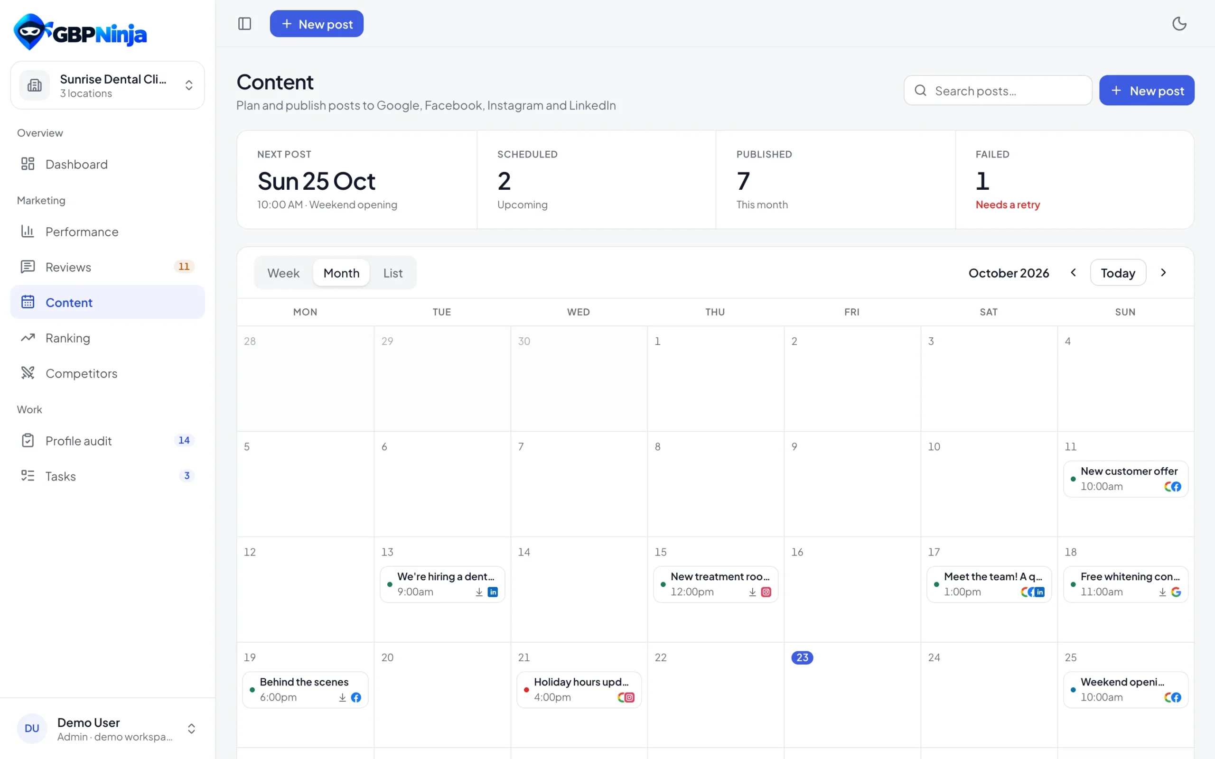Open the We're hiring a dent… post
The width and height of the screenshot is (1215, 759).
(x=442, y=584)
